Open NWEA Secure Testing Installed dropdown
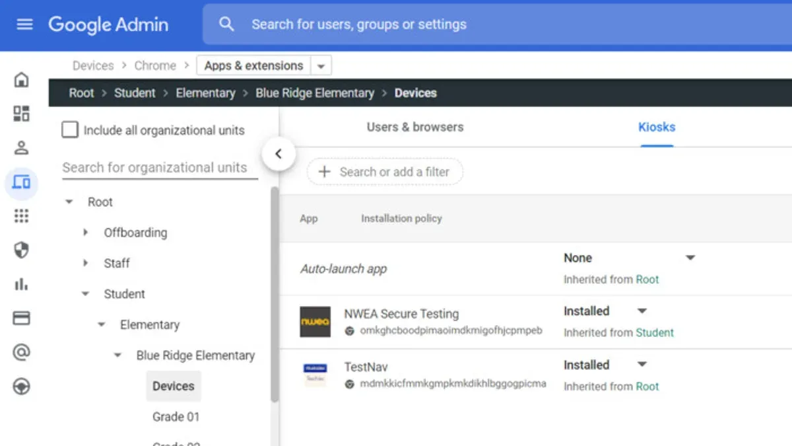792x446 pixels. 642,311
